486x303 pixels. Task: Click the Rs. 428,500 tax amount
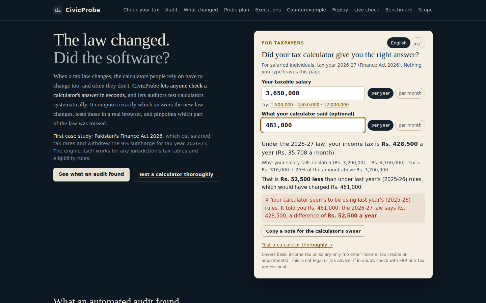[400, 144]
